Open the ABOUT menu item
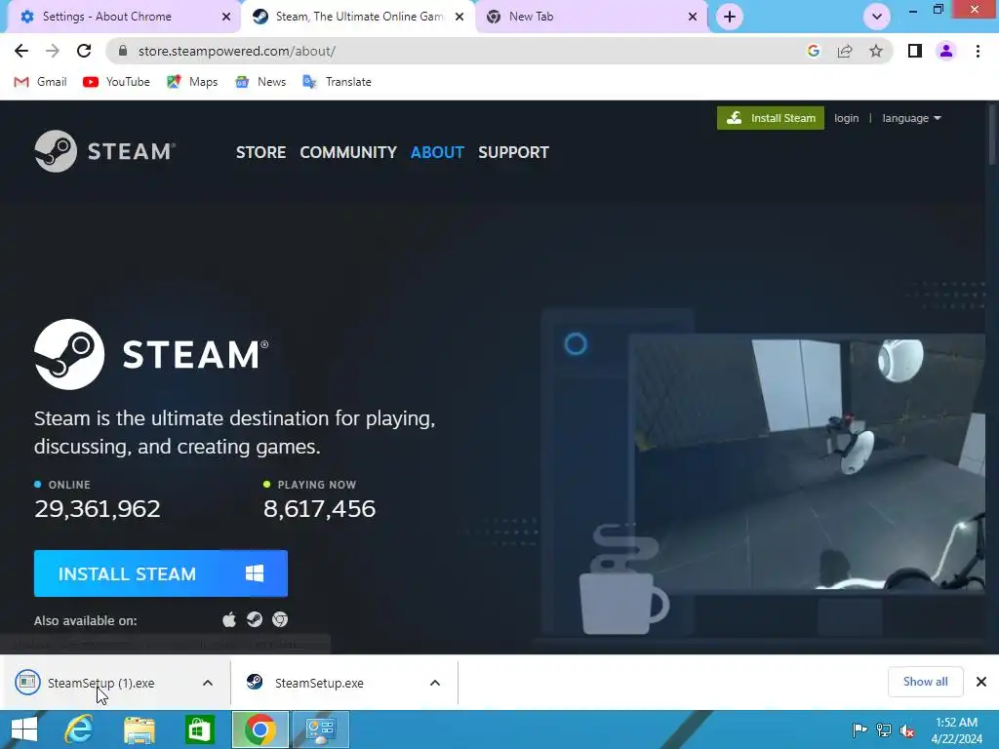999x749 pixels. pos(437,152)
